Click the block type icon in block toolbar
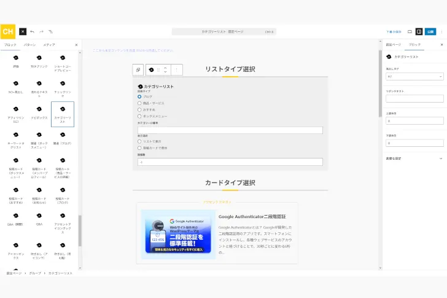 (x=152, y=70)
